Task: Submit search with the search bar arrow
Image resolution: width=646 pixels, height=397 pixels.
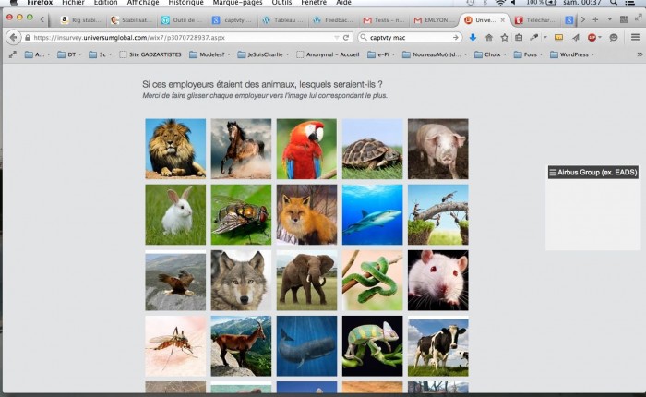Action: pyautogui.click(x=455, y=38)
